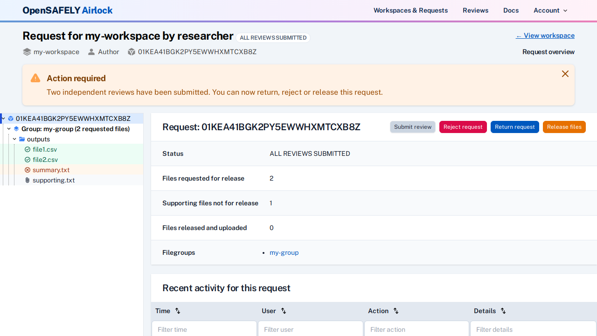Click the warning icon in Action required banner

35,78
